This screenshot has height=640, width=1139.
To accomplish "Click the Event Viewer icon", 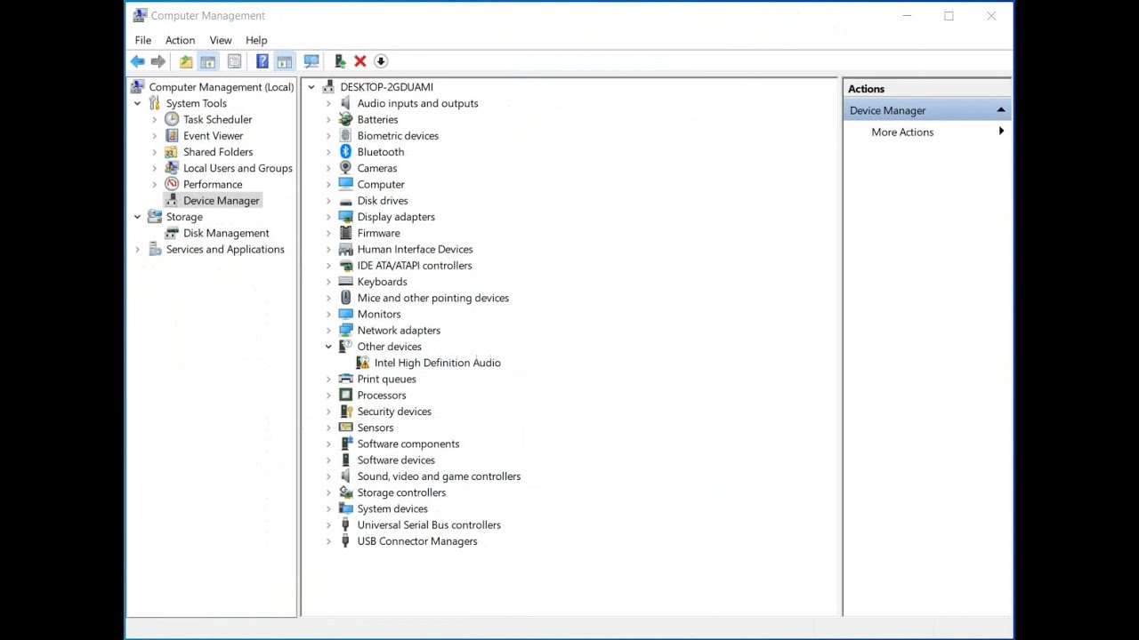I will pos(172,136).
